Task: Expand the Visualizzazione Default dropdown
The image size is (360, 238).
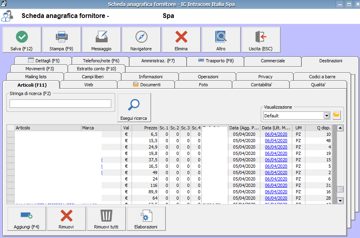Action: (x=327, y=115)
